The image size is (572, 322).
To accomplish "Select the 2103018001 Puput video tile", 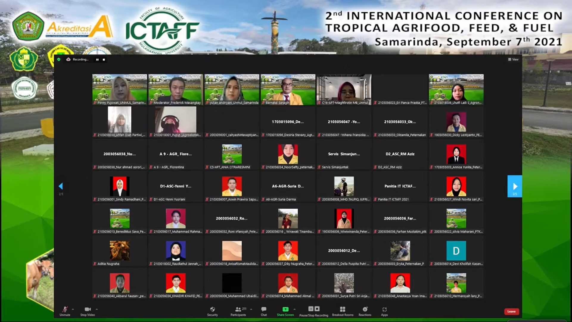I will (x=176, y=122).
